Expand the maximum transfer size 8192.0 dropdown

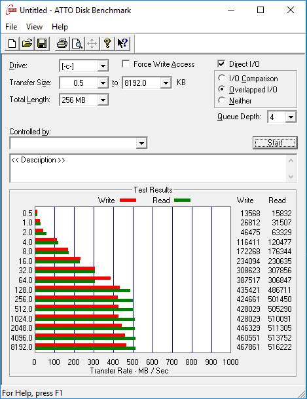pos(166,83)
